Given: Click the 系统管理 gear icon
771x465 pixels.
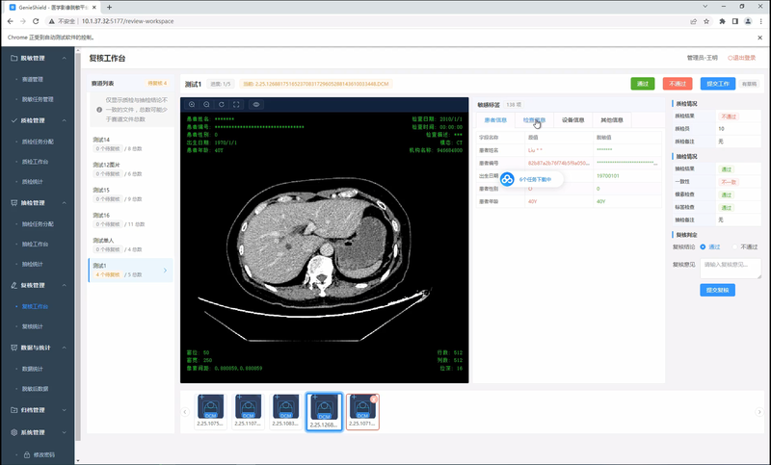Looking at the screenshot, I should click(x=13, y=432).
